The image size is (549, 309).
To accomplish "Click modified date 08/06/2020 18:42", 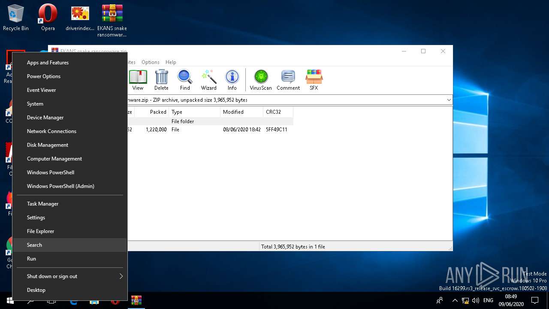I will tap(242, 130).
